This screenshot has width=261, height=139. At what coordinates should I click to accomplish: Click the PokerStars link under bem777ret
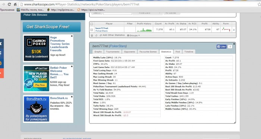(101, 31)
